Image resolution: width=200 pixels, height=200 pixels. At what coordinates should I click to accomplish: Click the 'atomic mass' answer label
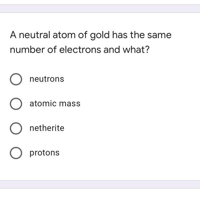55,104
